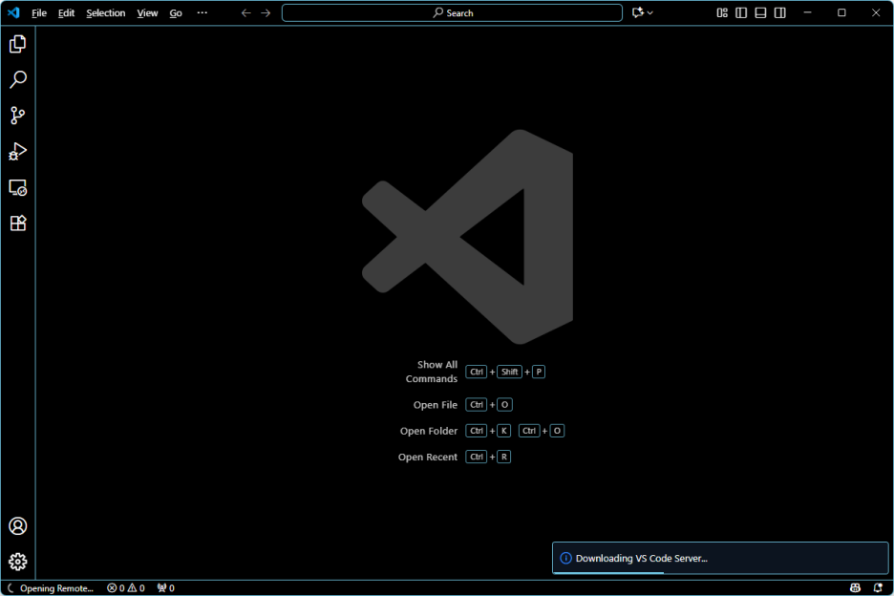Screen dimensions: 894x596
Task: Open notifications bell in status bar
Action: pos(878,588)
